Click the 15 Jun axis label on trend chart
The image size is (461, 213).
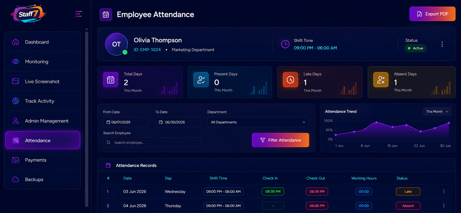(392, 146)
